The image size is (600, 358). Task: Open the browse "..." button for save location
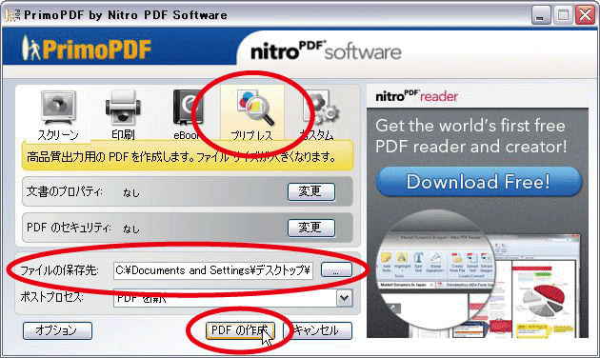pos(336,269)
